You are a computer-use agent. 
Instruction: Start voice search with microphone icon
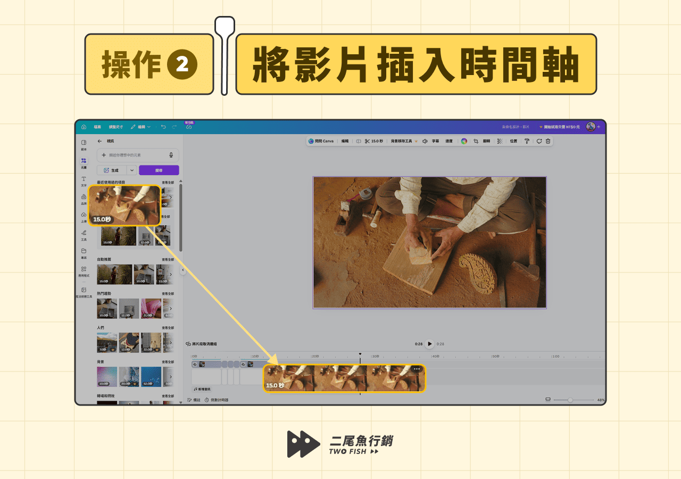coord(171,155)
